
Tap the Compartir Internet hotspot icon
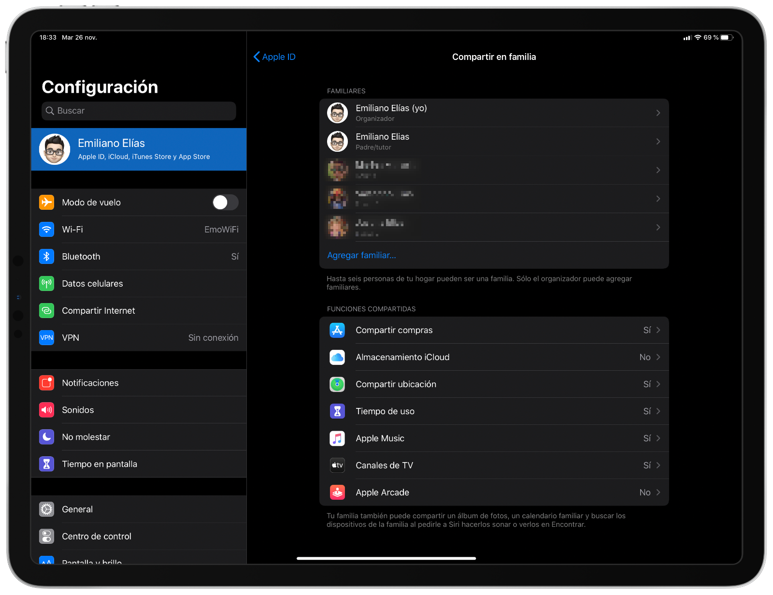point(46,310)
